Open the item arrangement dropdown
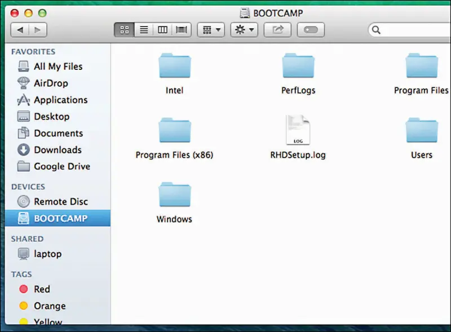 [211, 30]
